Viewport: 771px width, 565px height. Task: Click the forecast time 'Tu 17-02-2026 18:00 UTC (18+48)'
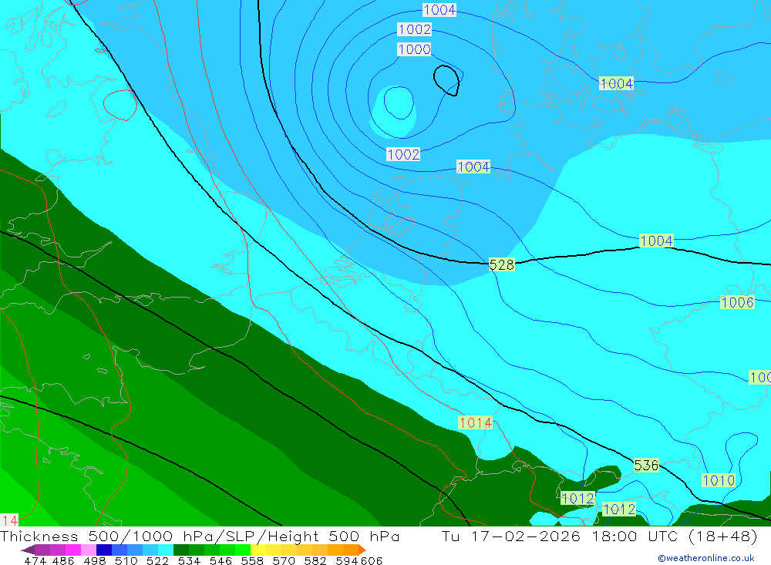tap(599, 536)
